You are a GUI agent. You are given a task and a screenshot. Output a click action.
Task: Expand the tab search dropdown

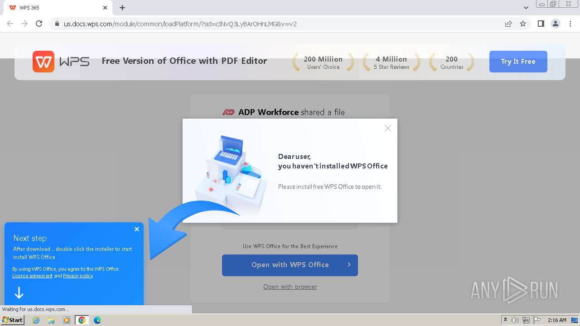pos(526,8)
